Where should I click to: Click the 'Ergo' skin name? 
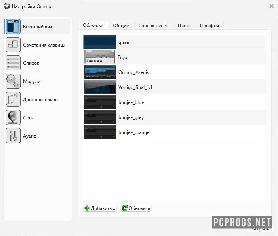(x=122, y=57)
